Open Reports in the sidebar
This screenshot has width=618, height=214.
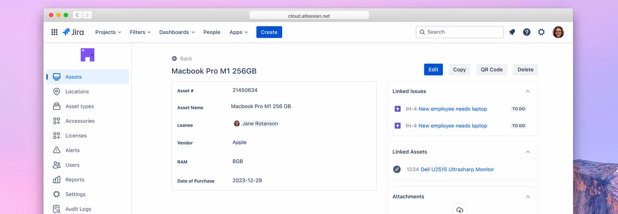click(88, 180)
